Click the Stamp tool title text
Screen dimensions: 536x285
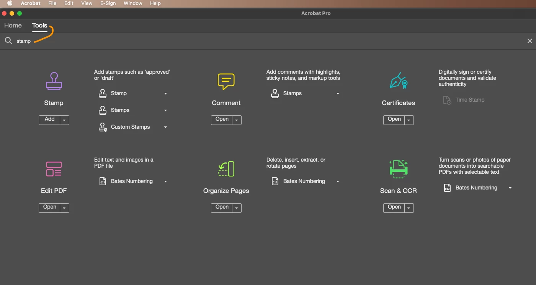(x=54, y=103)
